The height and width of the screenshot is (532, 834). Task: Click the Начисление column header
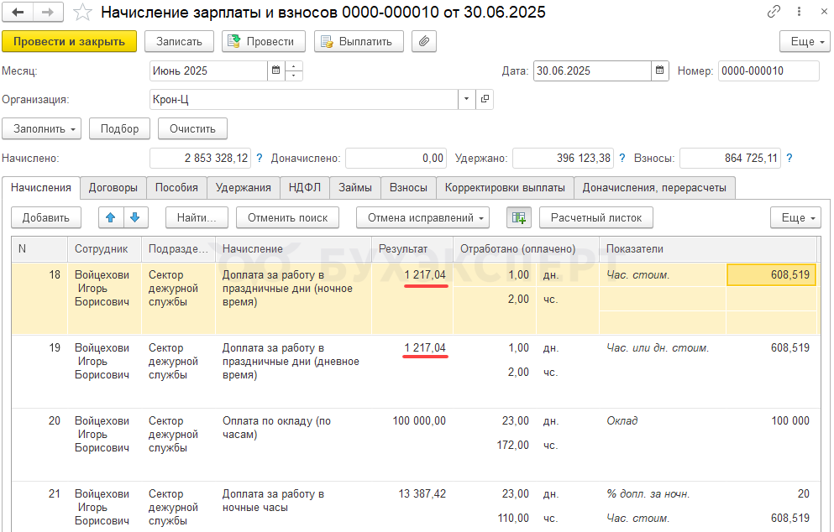click(x=294, y=248)
